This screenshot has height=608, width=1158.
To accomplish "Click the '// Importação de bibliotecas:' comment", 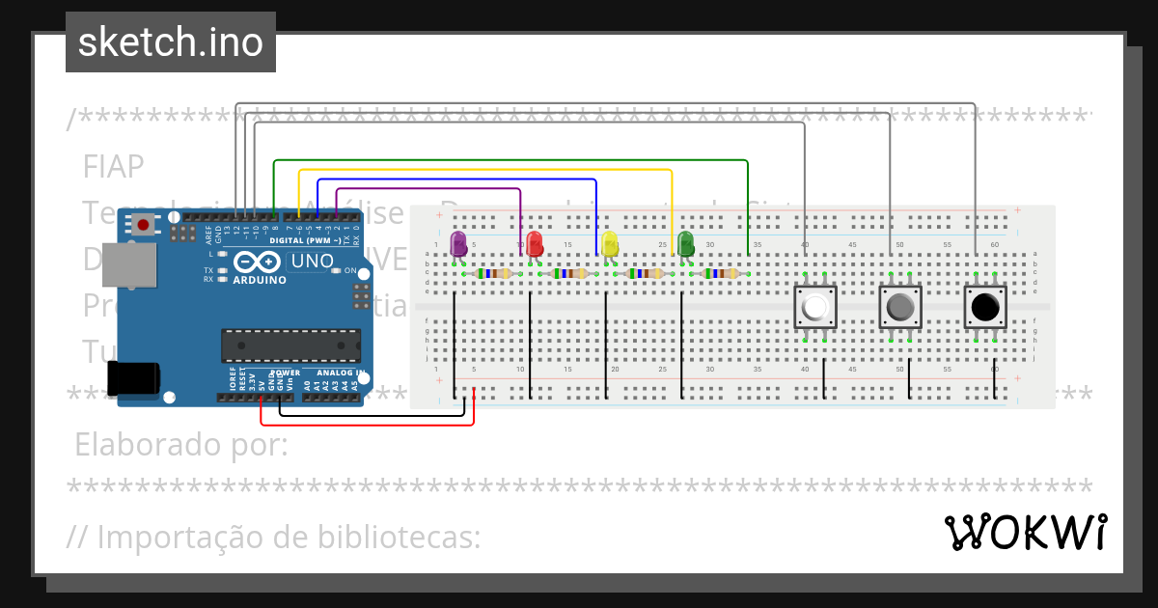I will click(274, 536).
